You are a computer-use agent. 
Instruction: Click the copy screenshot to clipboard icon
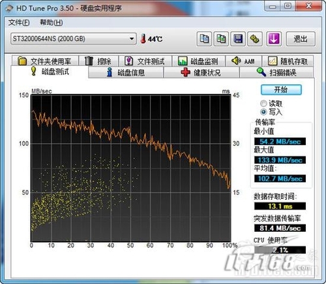point(221,39)
